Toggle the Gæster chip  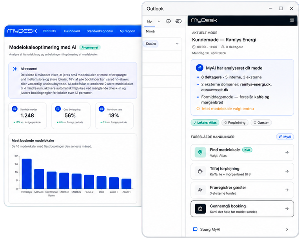[x=261, y=123]
